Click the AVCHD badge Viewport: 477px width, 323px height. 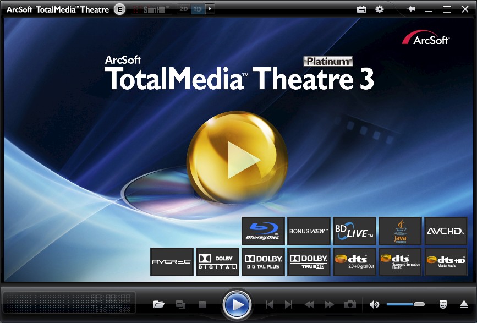(x=446, y=231)
